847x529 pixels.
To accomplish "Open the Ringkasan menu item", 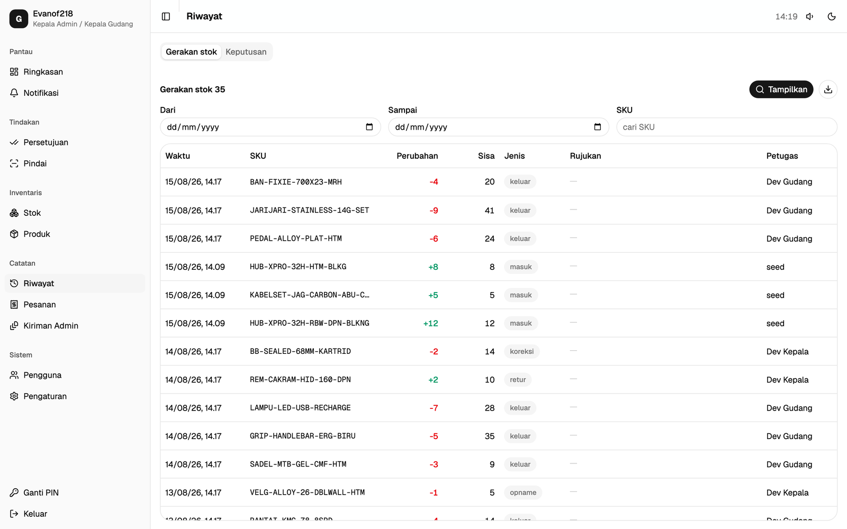I will 75,72.
